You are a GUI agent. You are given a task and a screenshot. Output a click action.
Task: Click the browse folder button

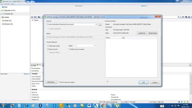pos(100,25)
